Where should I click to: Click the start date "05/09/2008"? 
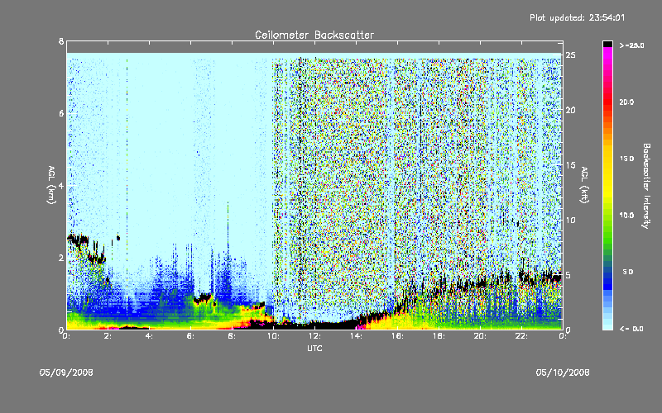tap(66, 373)
